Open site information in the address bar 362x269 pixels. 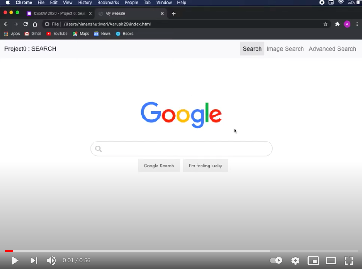47,24
